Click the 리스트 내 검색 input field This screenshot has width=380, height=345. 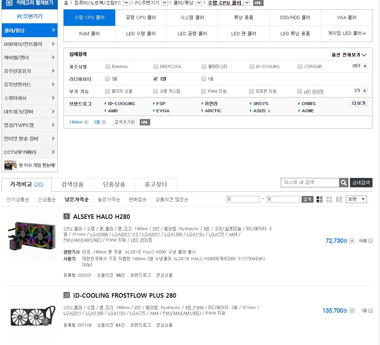[x=310, y=183]
